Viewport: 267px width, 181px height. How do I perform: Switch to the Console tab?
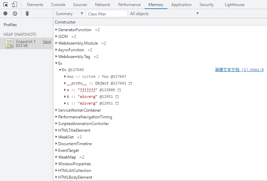click(x=58, y=5)
